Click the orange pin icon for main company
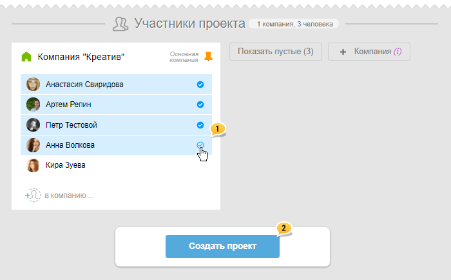The height and width of the screenshot is (280, 451). click(x=208, y=57)
